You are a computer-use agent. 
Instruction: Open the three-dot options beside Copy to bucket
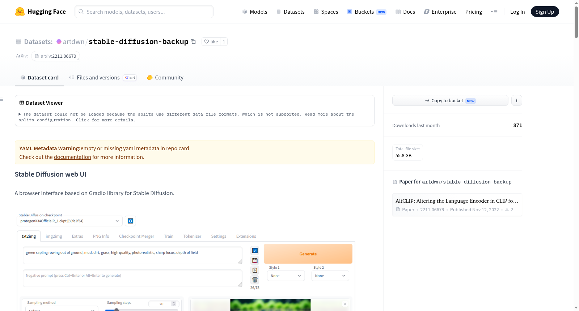pyautogui.click(x=517, y=100)
